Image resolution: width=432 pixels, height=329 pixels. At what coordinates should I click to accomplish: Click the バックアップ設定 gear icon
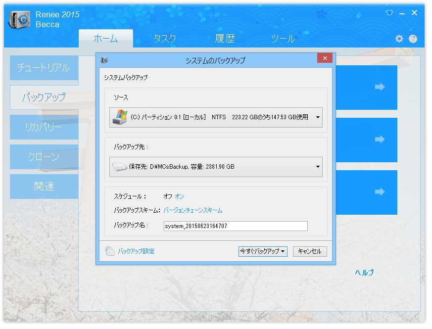tap(109, 251)
